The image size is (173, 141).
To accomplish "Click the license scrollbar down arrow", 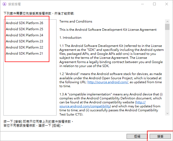I will click(167, 113).
